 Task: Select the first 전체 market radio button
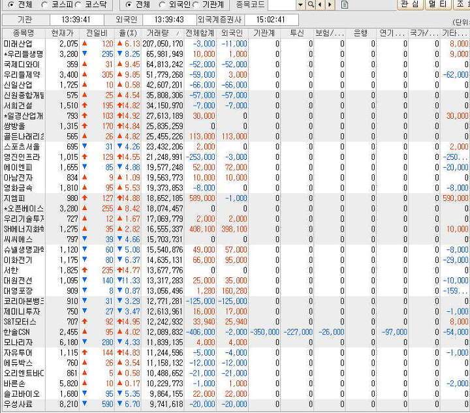(10, 5)
